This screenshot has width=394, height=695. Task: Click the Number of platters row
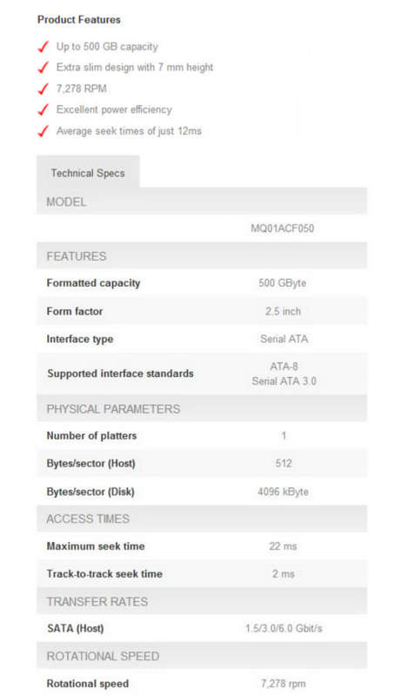[x=202, y=435]
